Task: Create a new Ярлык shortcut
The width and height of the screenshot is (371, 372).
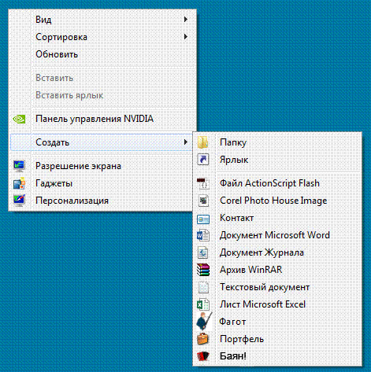Action: click(277, 160)
